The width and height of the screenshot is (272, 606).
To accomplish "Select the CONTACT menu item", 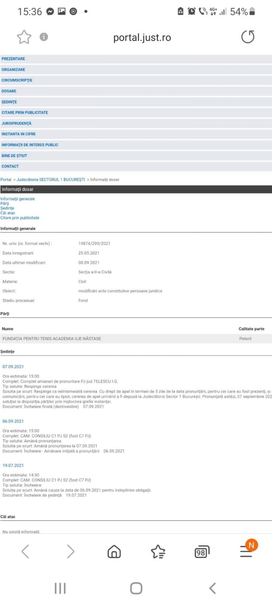I will (x=10, y=166).
